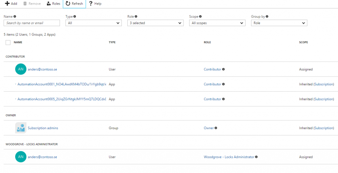This screenshot has height=173, width=338.
Task: Open Contributor role link for anders@contoso.se
Action: pos(213,69)
